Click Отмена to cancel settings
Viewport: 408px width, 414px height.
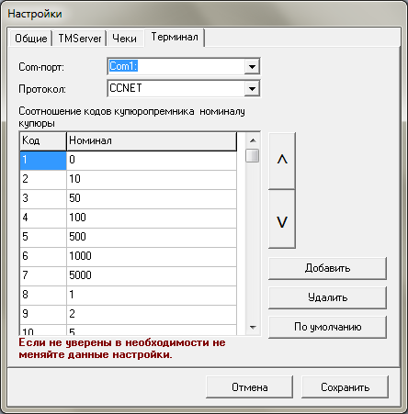tap(250, 387)
